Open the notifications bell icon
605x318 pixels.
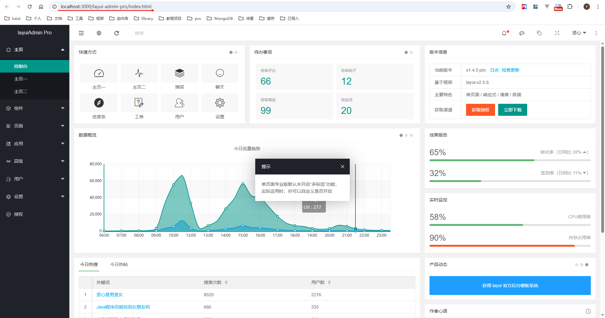pos(505,33)
